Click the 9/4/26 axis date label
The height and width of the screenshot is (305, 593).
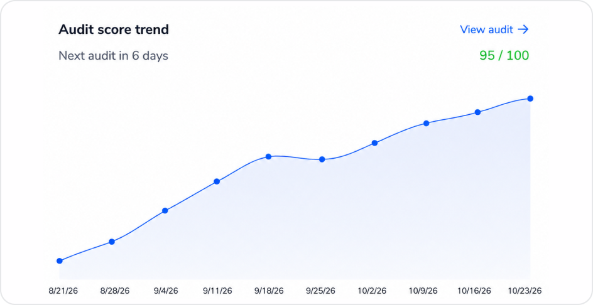pos(166,291)
